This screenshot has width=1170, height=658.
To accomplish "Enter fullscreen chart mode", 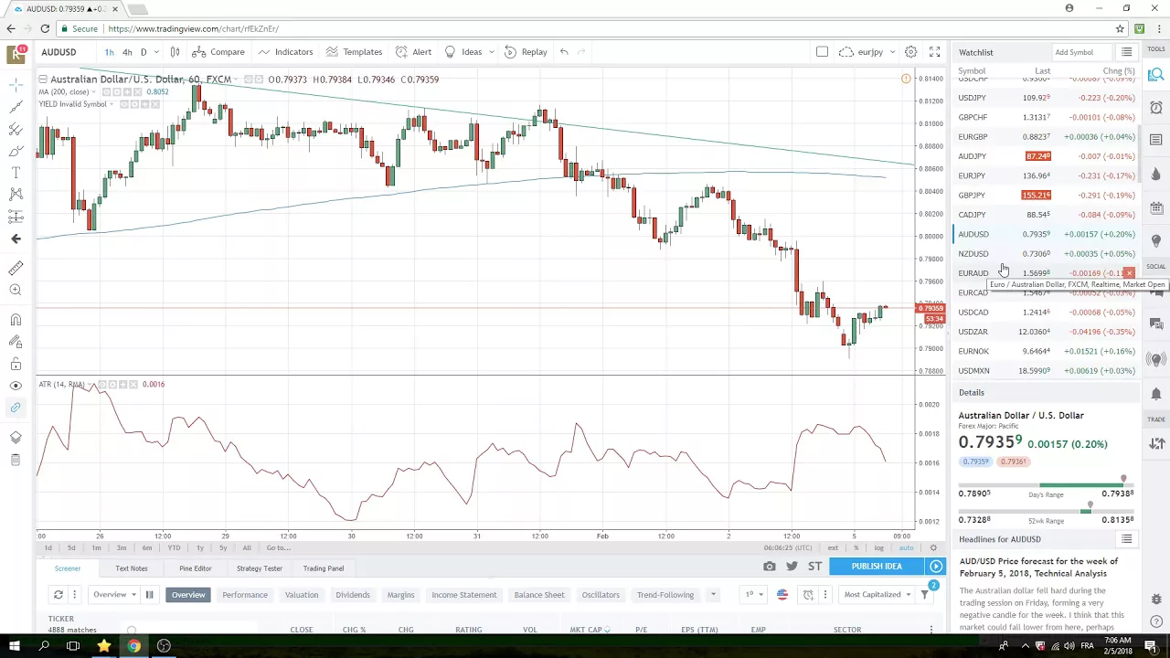I will (934, 52).
